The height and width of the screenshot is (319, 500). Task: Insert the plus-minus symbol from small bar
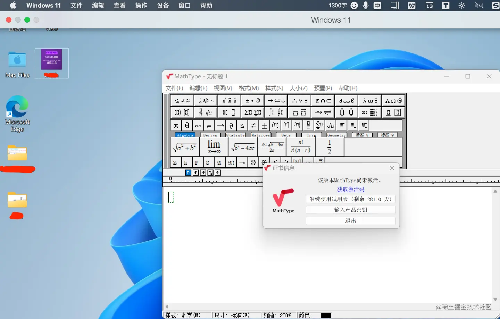pyautogui.click(x=265, y=125)
